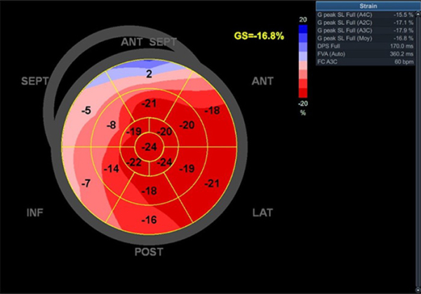Click the LAT wall label
Screen dimensions: 421x294
(x=262, y=212)
